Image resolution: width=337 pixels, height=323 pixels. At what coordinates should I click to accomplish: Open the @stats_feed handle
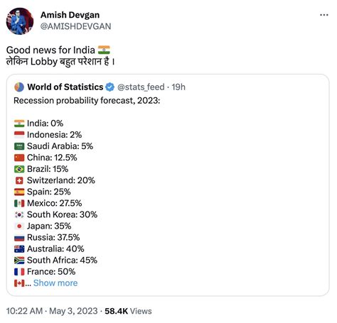[141, 87]
